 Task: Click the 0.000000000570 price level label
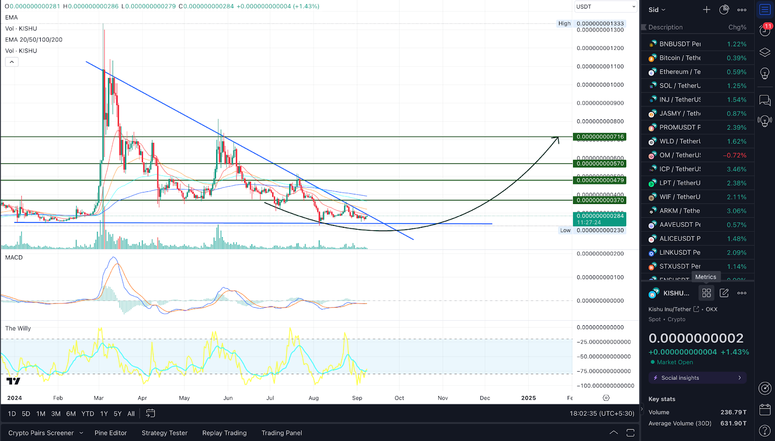(600, 163)
